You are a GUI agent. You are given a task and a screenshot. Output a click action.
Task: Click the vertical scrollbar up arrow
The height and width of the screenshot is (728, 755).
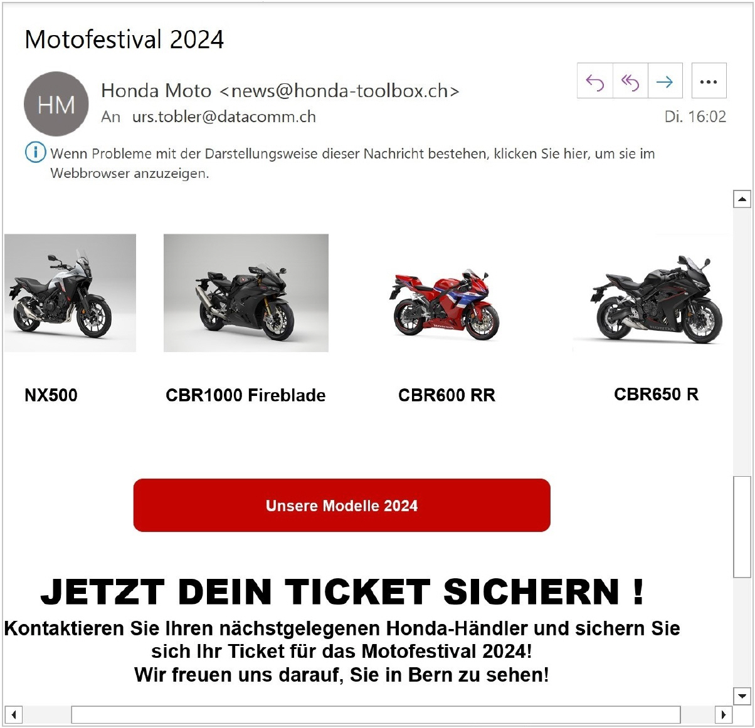point(742,199)
